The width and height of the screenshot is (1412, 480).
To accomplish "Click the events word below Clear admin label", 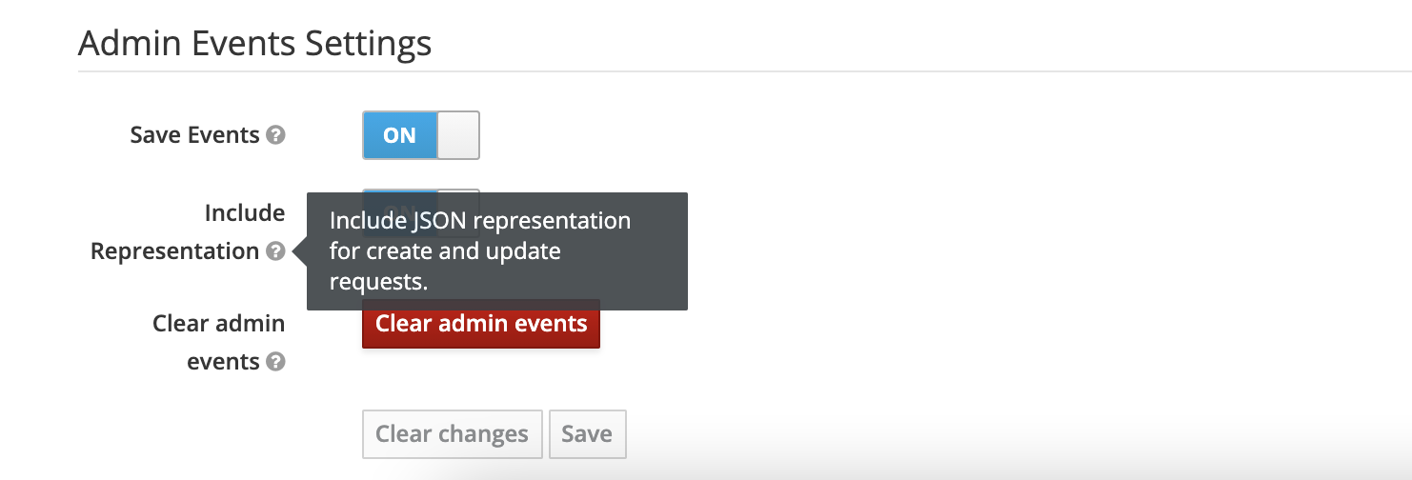I will pos(223,362).
